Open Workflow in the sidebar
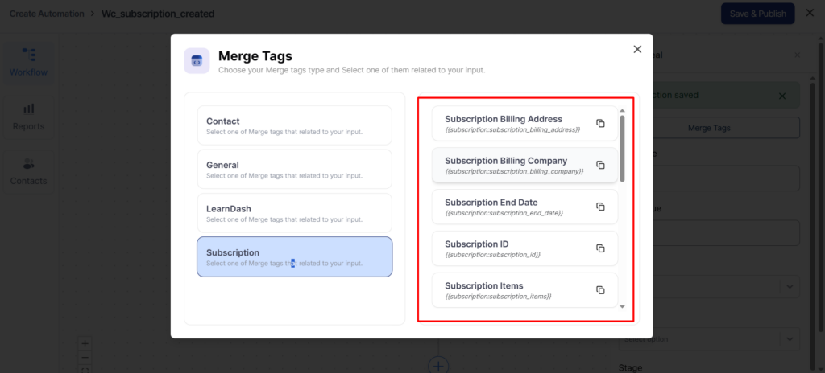 coord(28,62)
